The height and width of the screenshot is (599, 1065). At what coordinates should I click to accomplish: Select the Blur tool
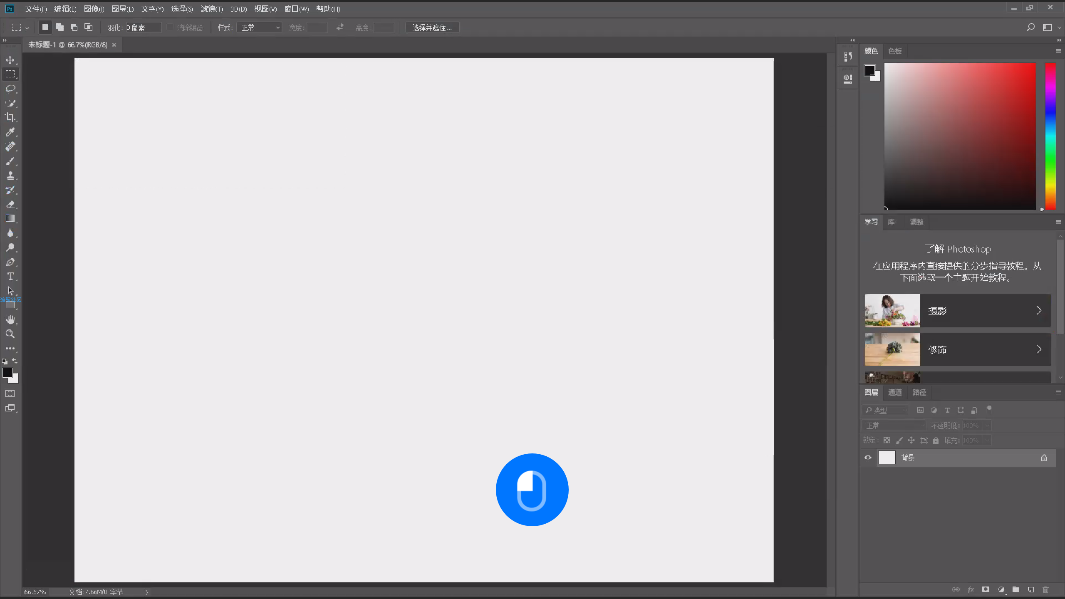coord(10,233)
